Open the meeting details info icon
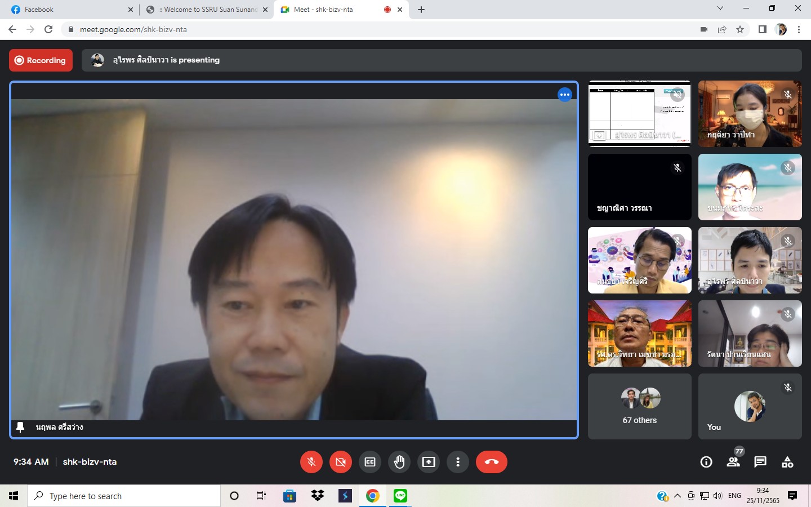Viewport: 811px width, 507px height. [x=706, y=462]
